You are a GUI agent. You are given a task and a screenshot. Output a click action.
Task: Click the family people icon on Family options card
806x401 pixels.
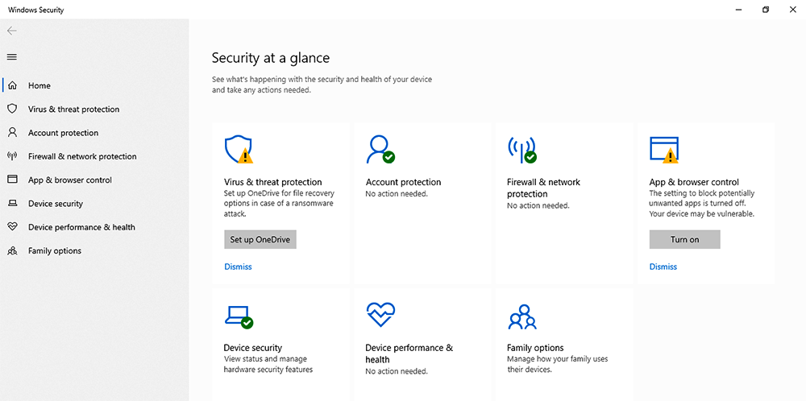(522, 316)
